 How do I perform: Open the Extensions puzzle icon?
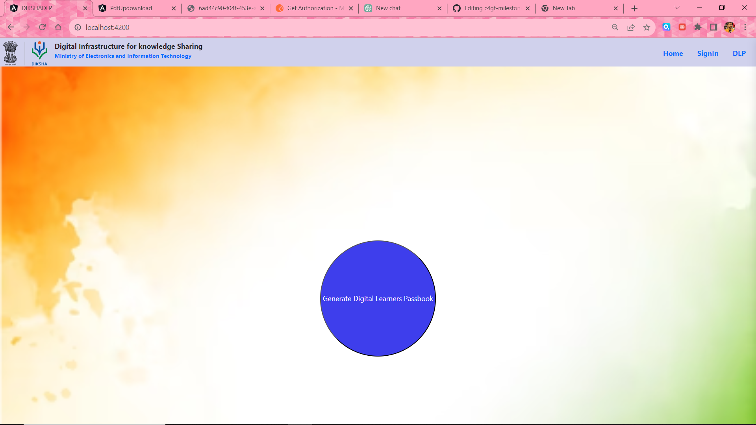coord(698,27)
